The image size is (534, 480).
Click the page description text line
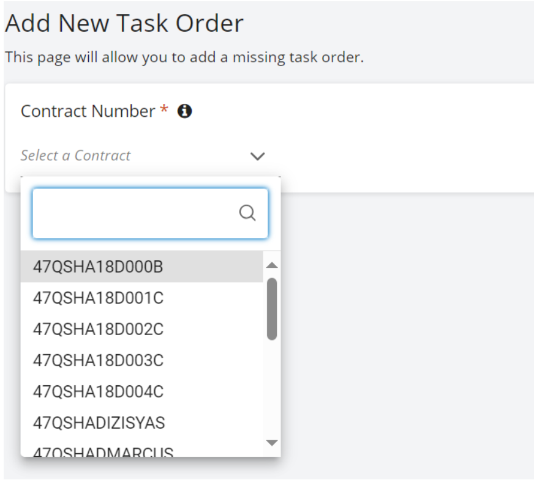(x=184, y=58)
